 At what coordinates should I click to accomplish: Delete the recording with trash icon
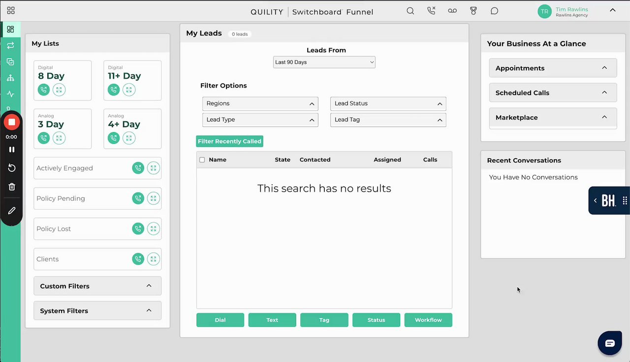click(12, 187)
